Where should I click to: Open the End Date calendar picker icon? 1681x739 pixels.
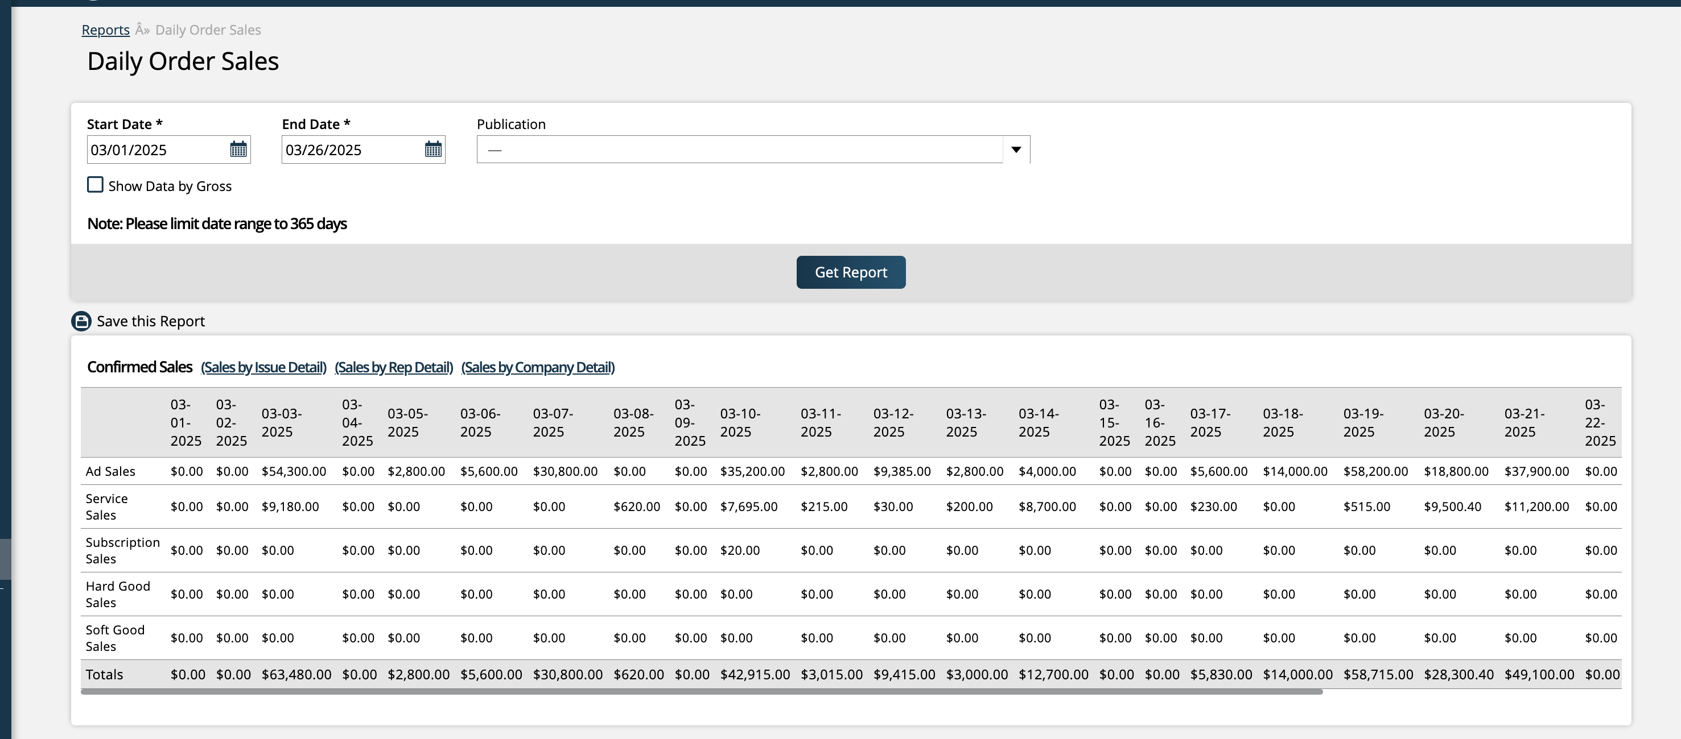tap(433, 150)
